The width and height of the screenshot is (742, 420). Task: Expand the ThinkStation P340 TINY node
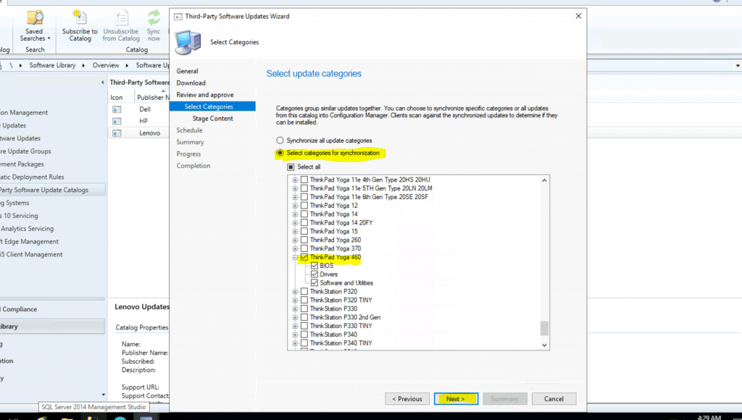click(296, 343)
